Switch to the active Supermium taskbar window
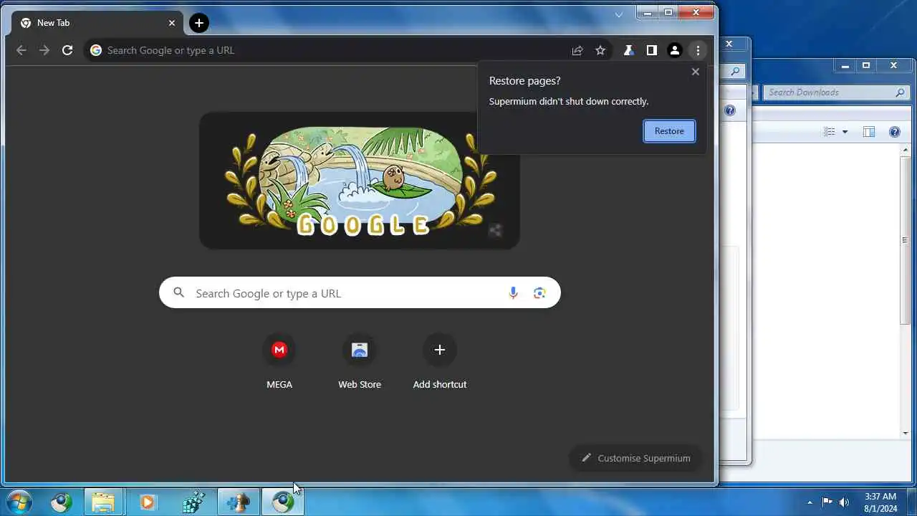This screenshot has width=917, height=516. tap(282, 502)
